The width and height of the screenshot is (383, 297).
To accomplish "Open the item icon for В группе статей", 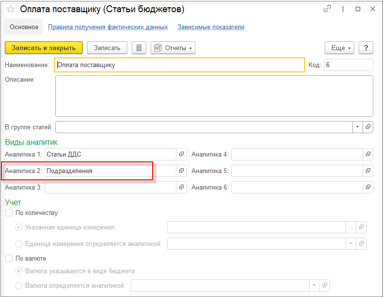I will click(368, 127).
